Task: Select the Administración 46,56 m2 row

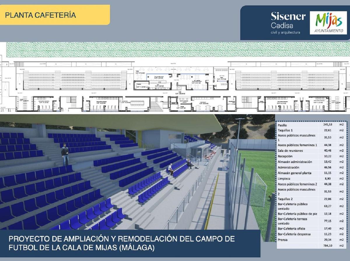Action: (310, 168)
